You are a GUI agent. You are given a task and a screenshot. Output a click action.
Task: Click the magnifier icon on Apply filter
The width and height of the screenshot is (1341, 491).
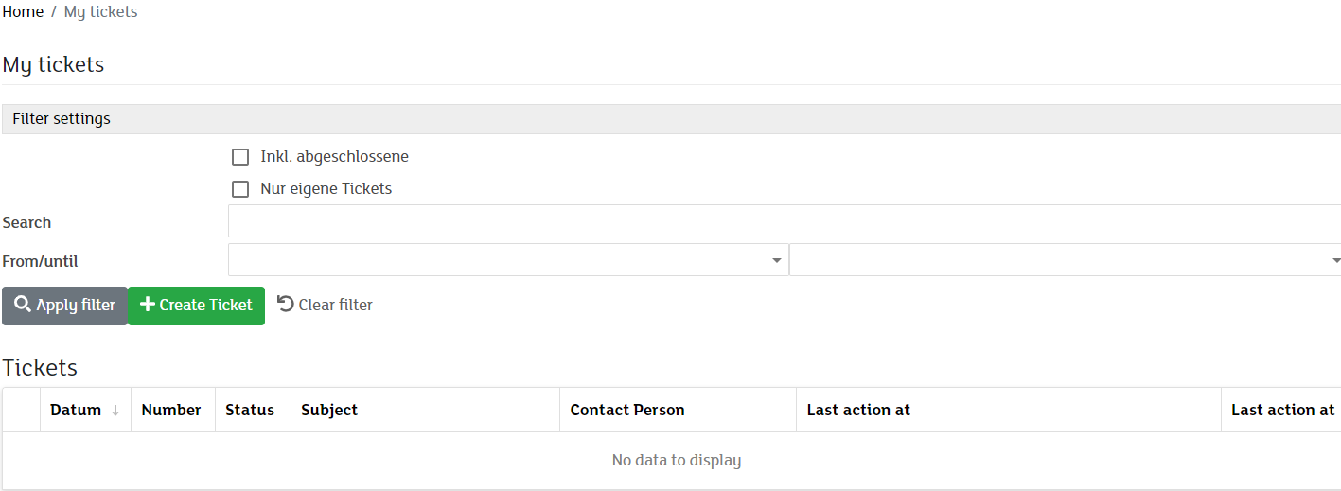23,305
